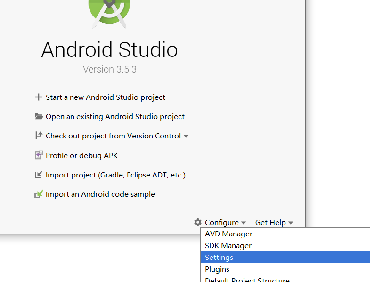
Task: Open the Configure dropdown
Action: (x=225, y=223)
